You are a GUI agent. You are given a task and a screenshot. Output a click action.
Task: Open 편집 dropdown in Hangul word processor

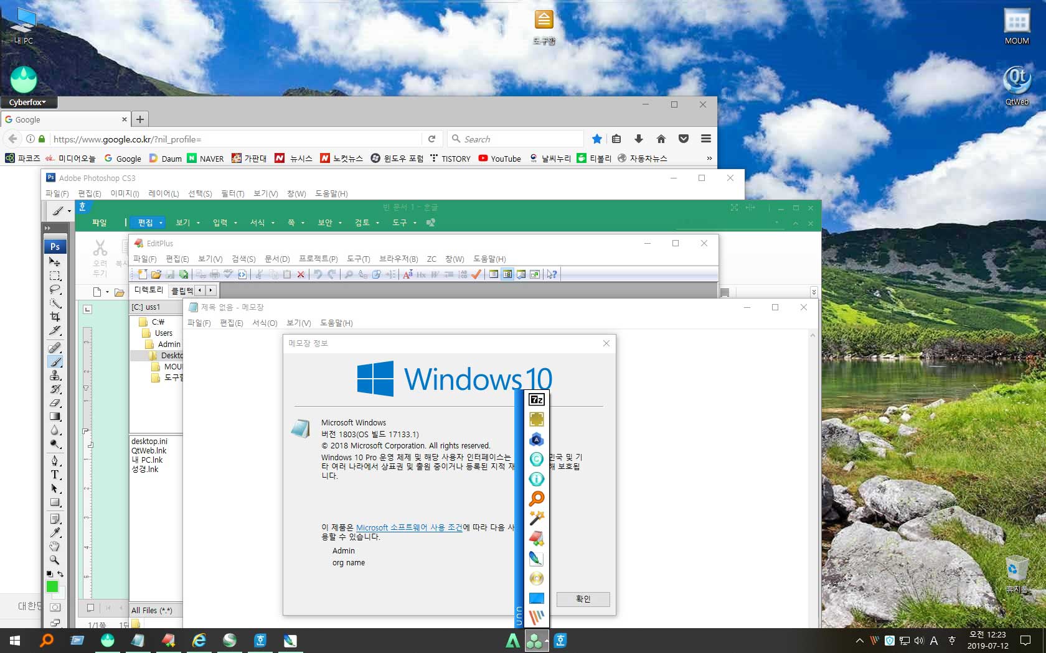(x=150, y=223)
